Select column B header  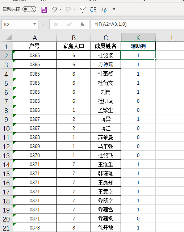pyautogui.click(x=74, y=38)
